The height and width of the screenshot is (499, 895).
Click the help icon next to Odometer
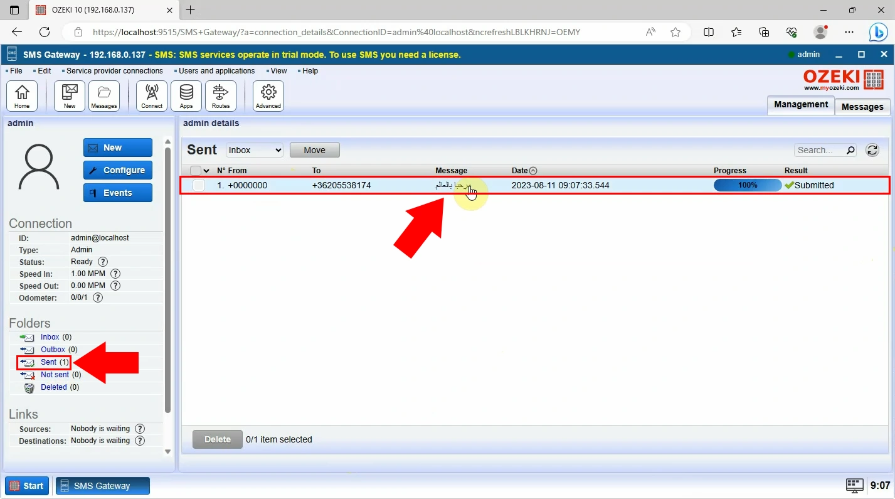98,298
